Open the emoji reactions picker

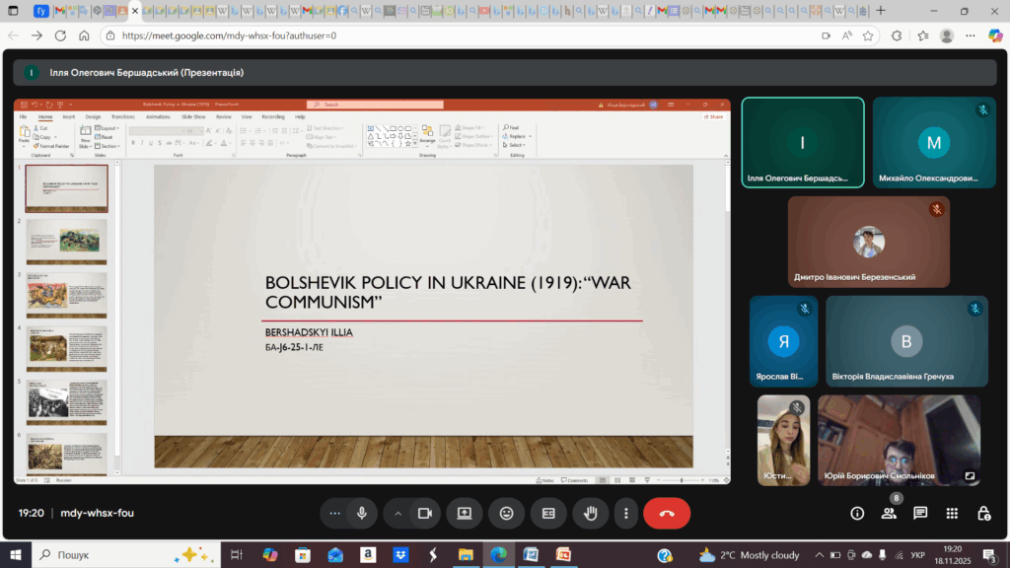pyautogui.click(x=506, y=513)
